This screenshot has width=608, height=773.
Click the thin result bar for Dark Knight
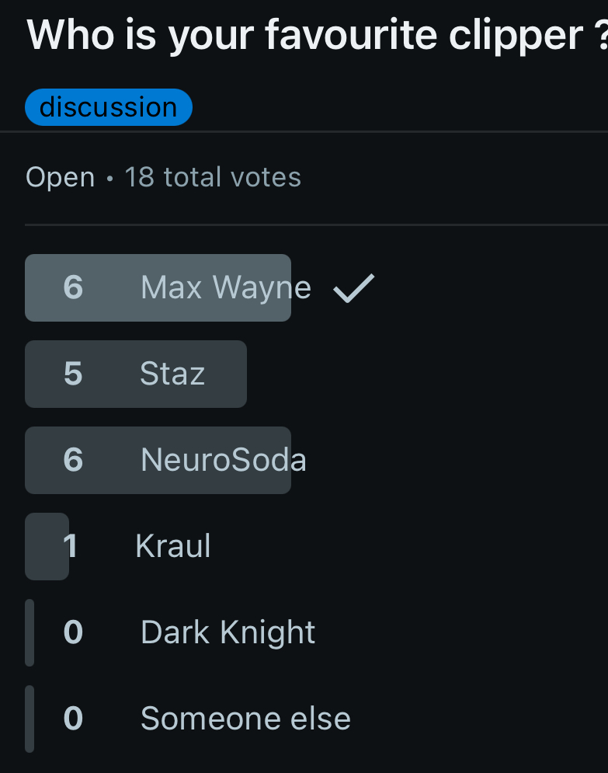(30, 632)
